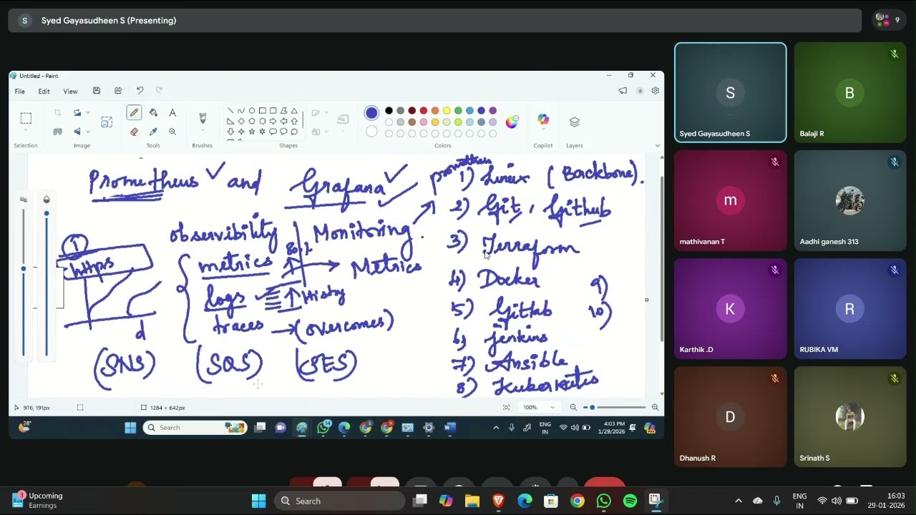Screen dimensions: 916x515
Task: Select Srinath S participant tile
Action: pos(849,417)
